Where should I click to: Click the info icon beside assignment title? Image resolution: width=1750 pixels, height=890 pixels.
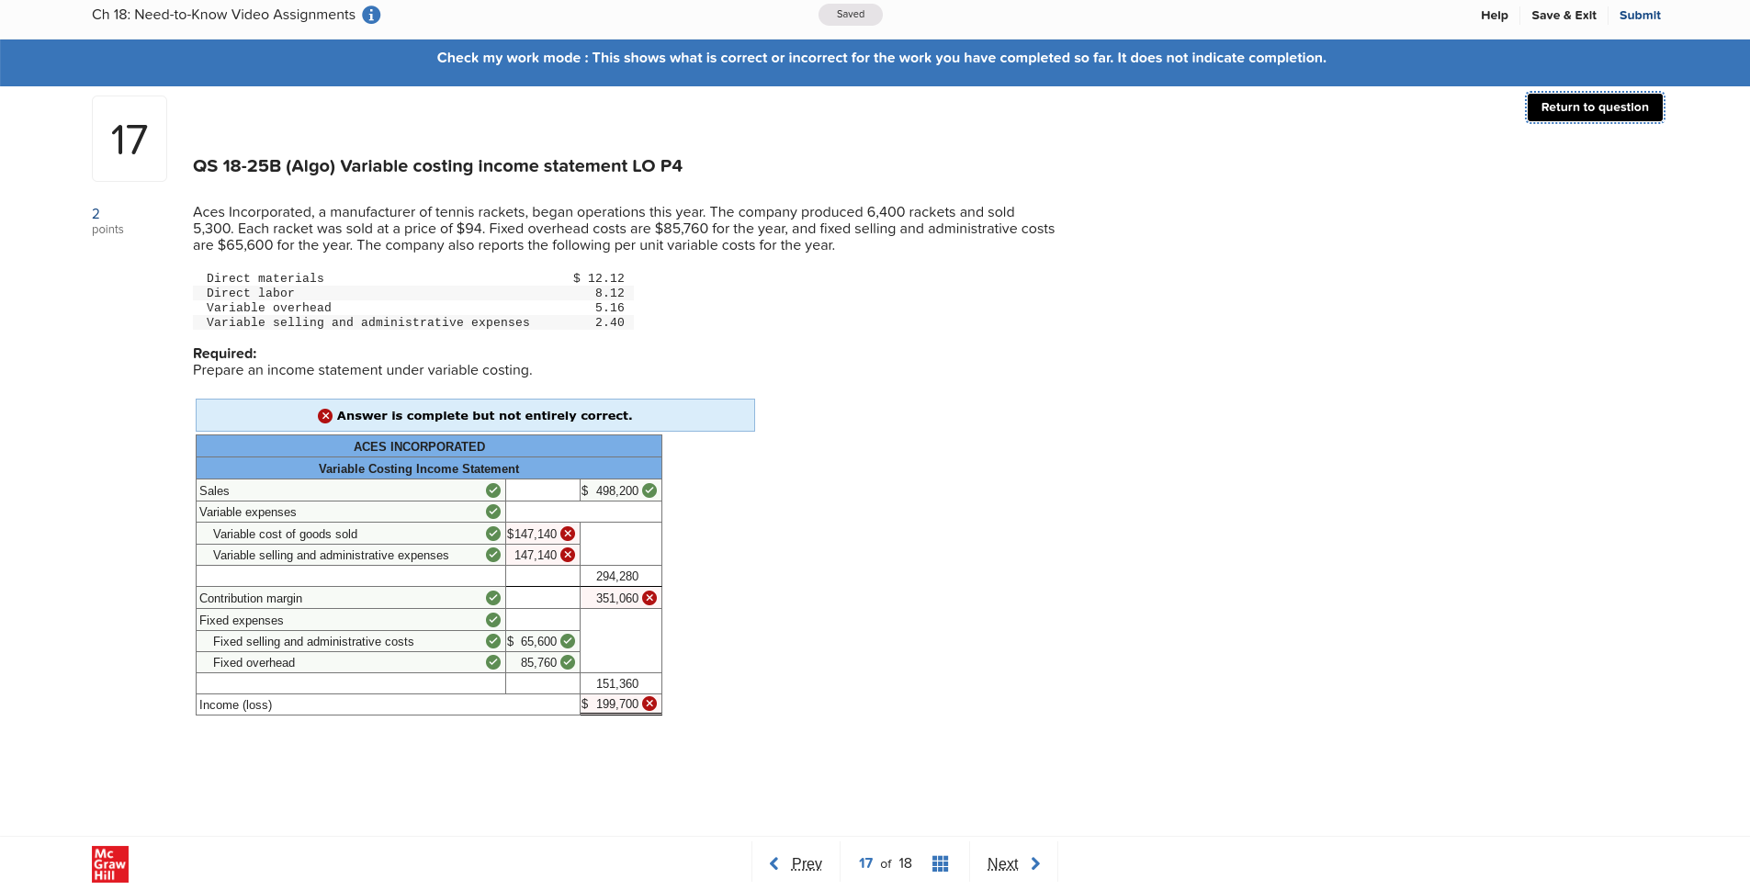point(371,15)
